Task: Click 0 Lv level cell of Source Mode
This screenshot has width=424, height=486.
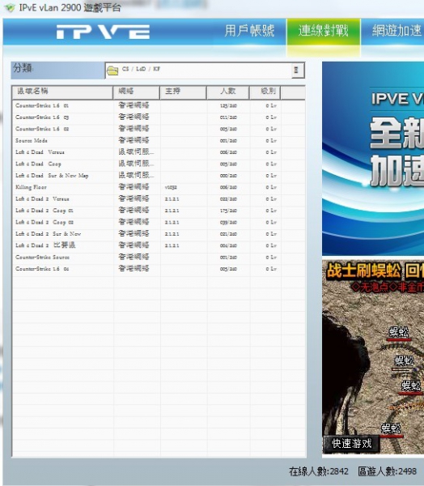Action: pos(271,141)
